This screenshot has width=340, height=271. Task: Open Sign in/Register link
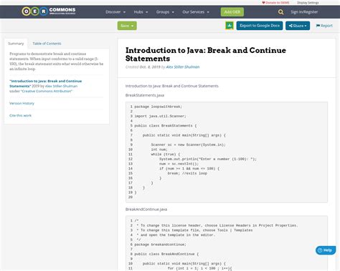coord(304,12)
